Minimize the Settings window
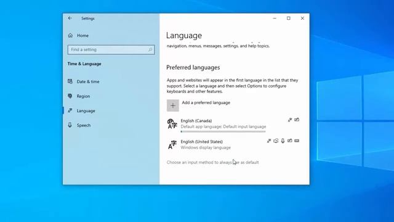The height and width of the screenshot is (222, 394). (x=275, y=18)
